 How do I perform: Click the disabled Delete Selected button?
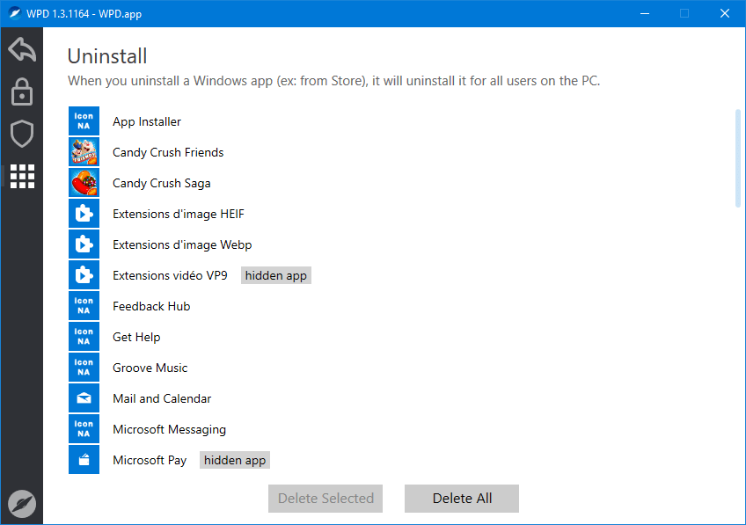coord(325,499)
